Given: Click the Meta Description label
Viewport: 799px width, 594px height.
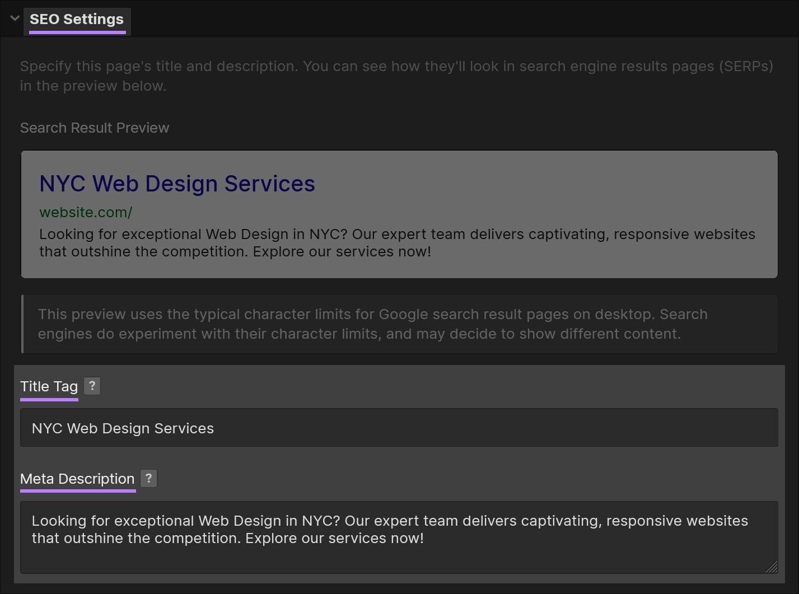Looking at the screenshot, I should coord(77,479).
